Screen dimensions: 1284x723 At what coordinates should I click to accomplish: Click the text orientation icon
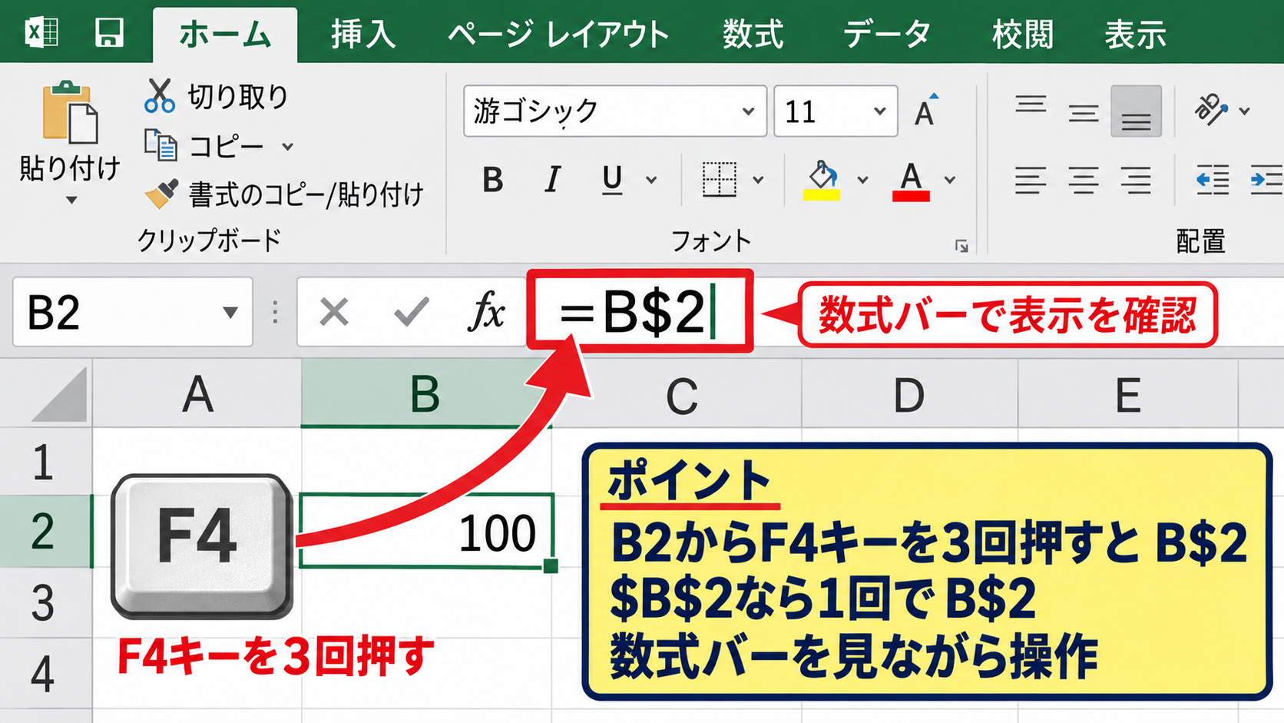pyautogui.click(x=1211, y=110)
